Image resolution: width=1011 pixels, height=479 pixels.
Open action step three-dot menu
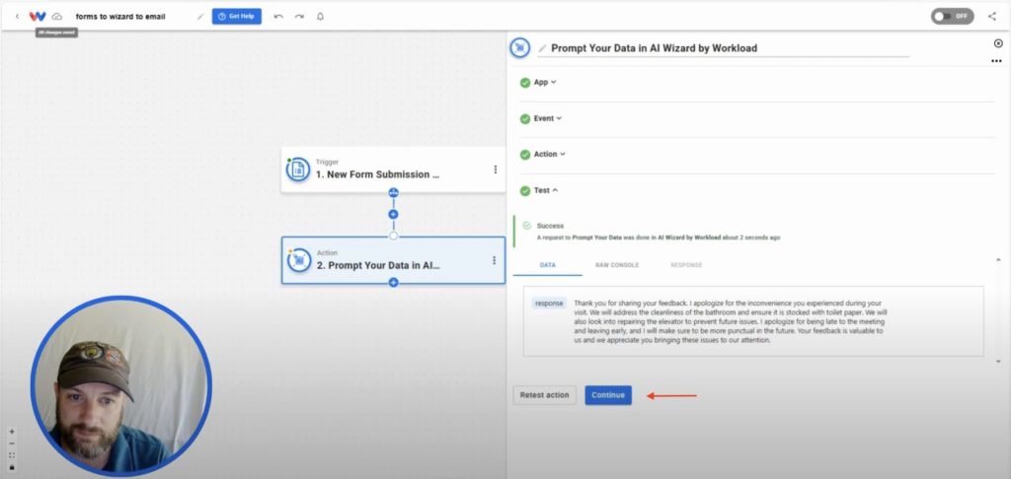(x=494, y=260)
